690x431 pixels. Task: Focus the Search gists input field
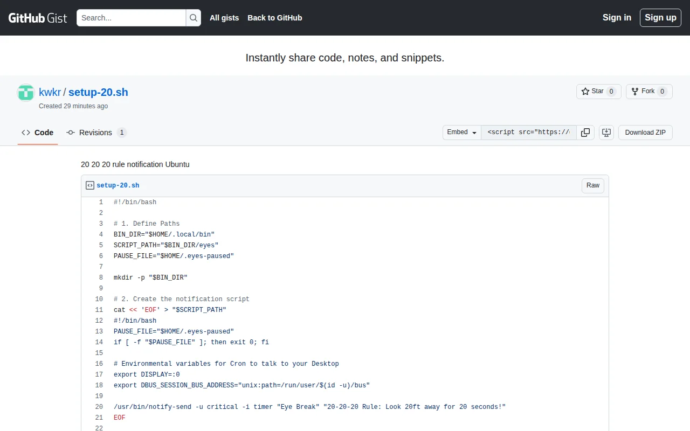(132, 18)
